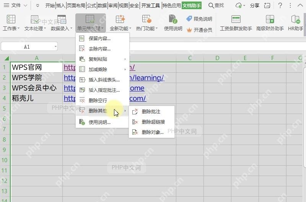The image size is (306, 202).
Task: Select 删除超链接 in submenu
Action: [x=151, y=122]
